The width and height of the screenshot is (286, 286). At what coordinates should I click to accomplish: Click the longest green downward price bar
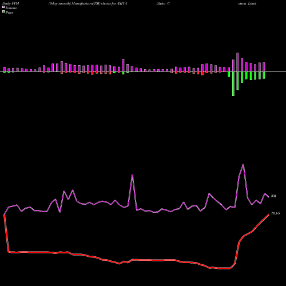coord(233,84)
